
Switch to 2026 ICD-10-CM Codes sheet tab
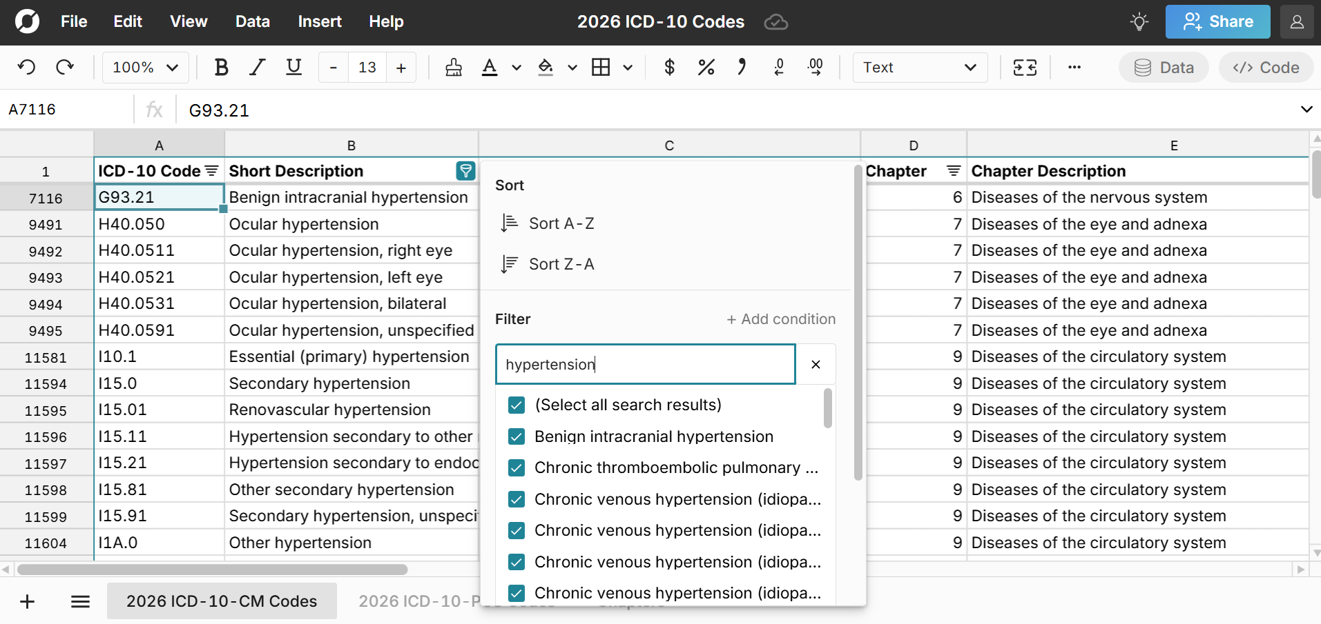click(222, 601)
